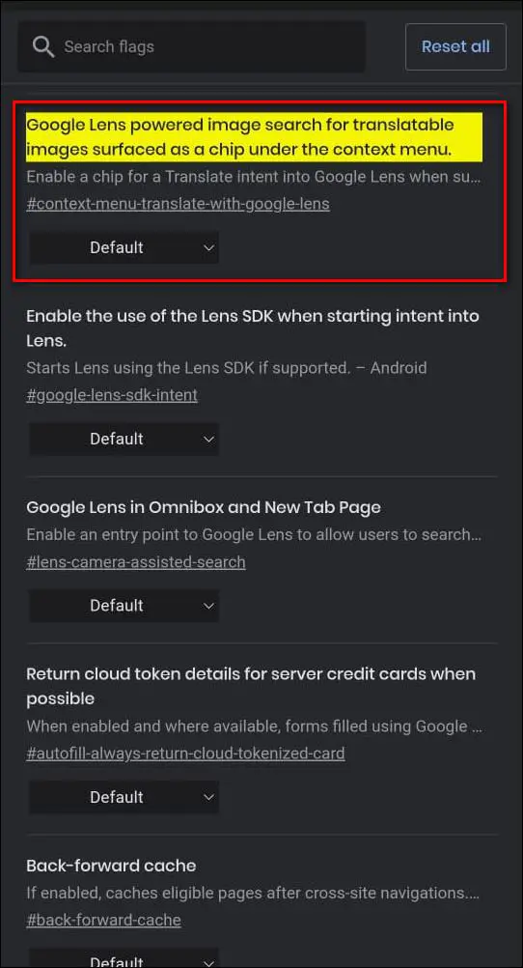Viewport: 523px width, 968px height.
Task: Focus the Search flags input field
Action: click(x=191, y=47)
